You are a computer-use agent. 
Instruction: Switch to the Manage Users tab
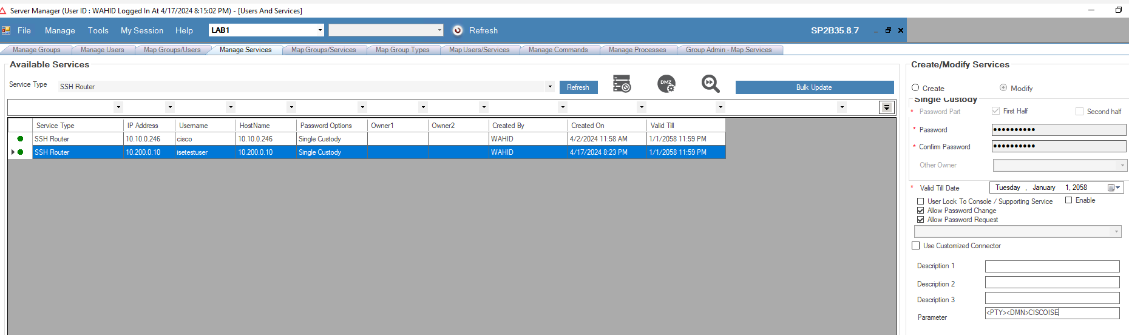tap(102, 50)
